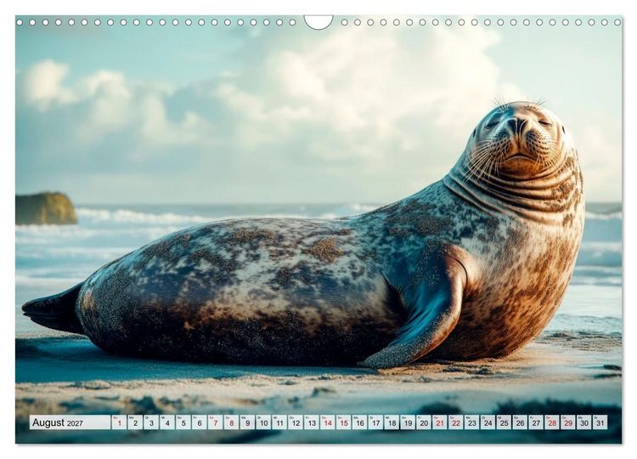Screen dimensions: 637x459
Task: Select red day 29 in the calendar strip
Action: 568,422
